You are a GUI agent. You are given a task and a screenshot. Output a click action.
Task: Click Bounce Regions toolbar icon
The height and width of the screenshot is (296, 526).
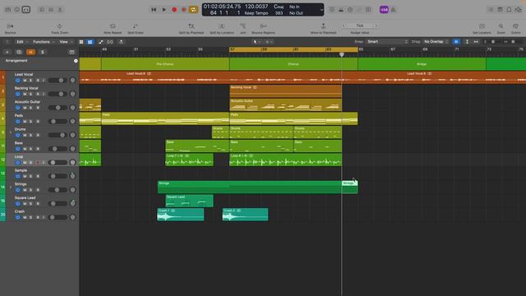coord(263,26)
